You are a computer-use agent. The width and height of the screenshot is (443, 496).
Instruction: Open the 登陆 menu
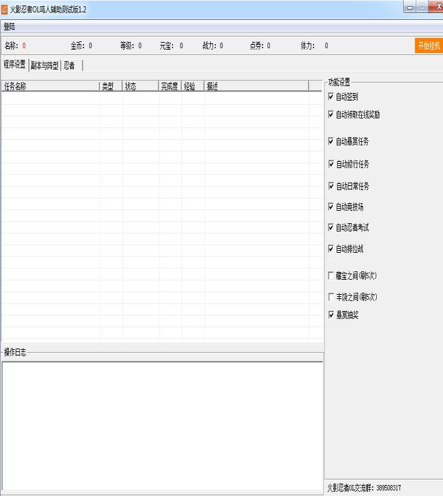(9, 27)
